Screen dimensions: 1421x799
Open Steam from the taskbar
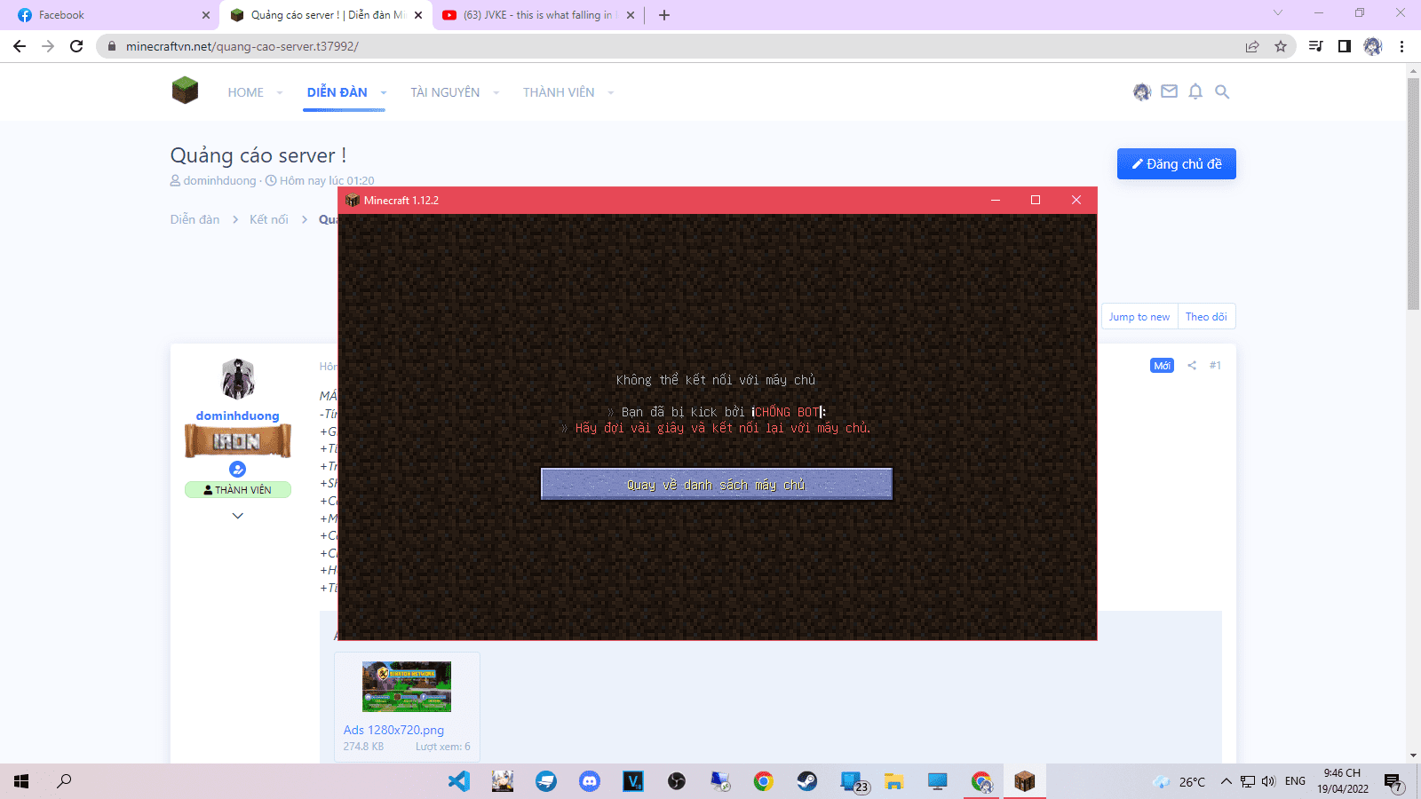[x=806, y=781]
